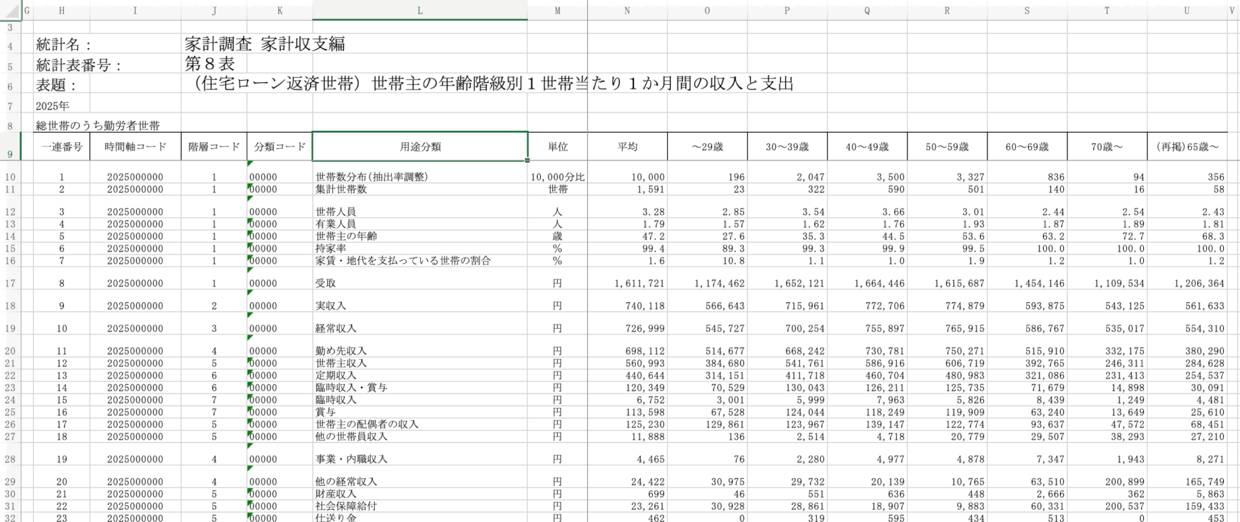This screenshot has width=1240, height=522.
Task: Click the (再掲)65歳～ heading cell
Action: coord(1186,147)
